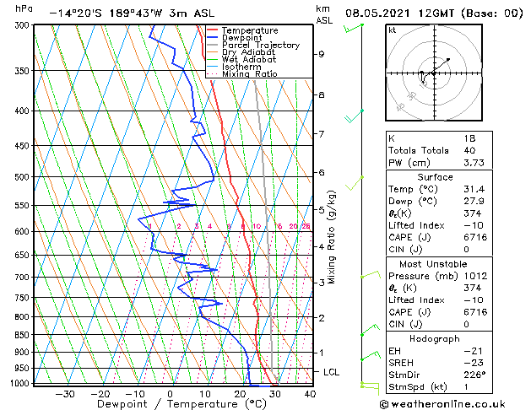Open the weatheronline.co.uk copyright link
Image resolution: width=531 pixels, height=410 pixels.
(x=442, y=404)
